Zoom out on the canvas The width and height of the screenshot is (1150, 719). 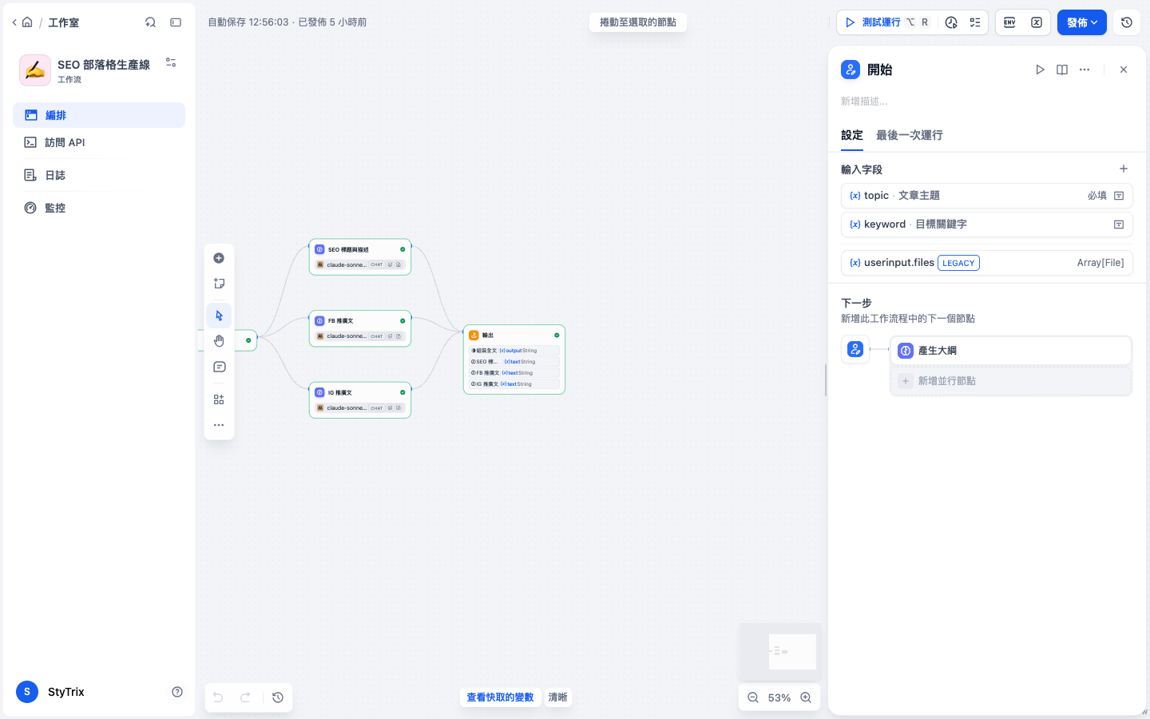click(x=753, y=697)
